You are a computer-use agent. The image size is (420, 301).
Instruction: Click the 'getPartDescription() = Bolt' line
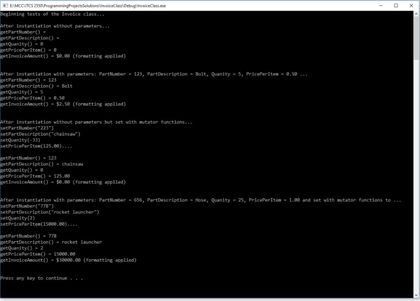(36, 86)
